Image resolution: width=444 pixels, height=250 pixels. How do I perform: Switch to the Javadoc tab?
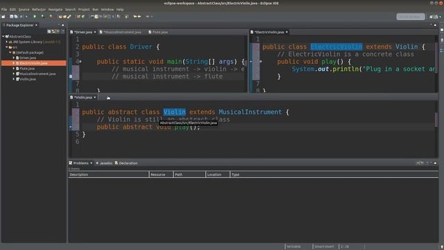click(x=104, y=163)
